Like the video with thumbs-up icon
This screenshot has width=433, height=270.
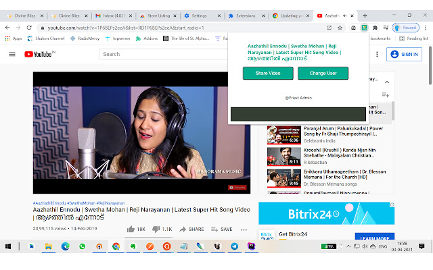pos(131,230)
